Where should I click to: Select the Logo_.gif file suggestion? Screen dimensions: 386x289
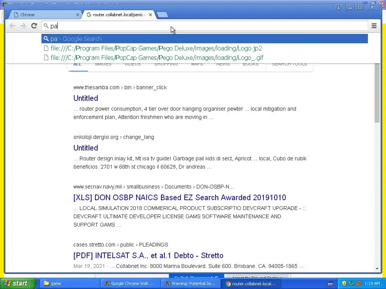(205, 58)
